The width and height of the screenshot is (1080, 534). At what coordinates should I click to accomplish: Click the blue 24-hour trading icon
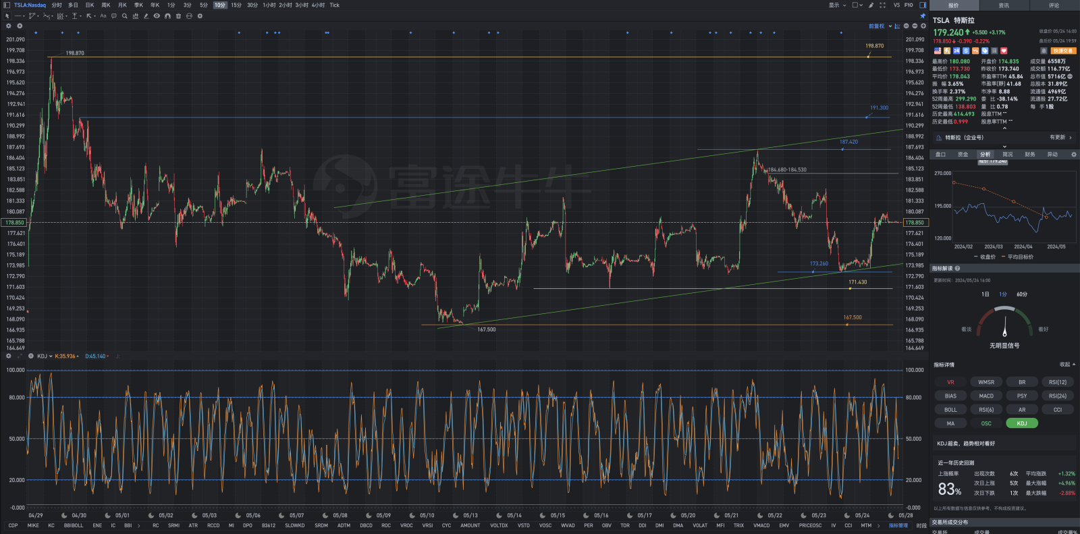tap(956, 51)
